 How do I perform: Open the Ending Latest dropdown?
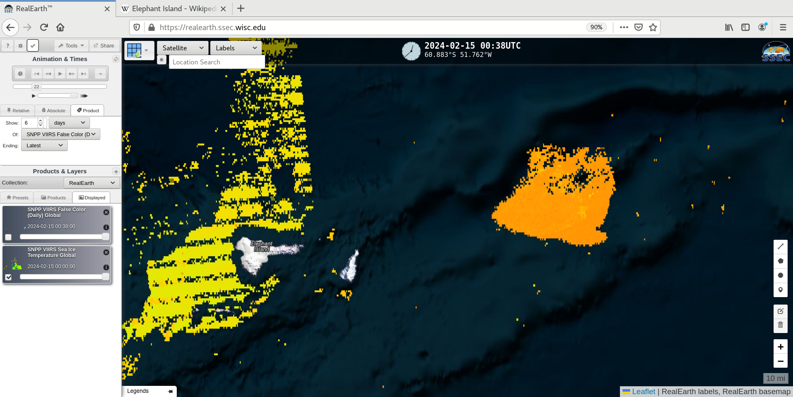(44, 146)
